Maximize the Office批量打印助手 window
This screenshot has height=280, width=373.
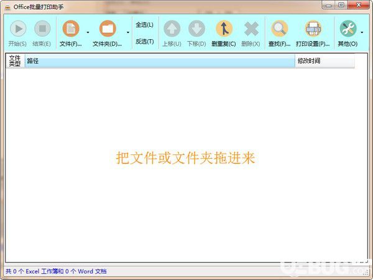pyautogui.click(x=341, y=5)
